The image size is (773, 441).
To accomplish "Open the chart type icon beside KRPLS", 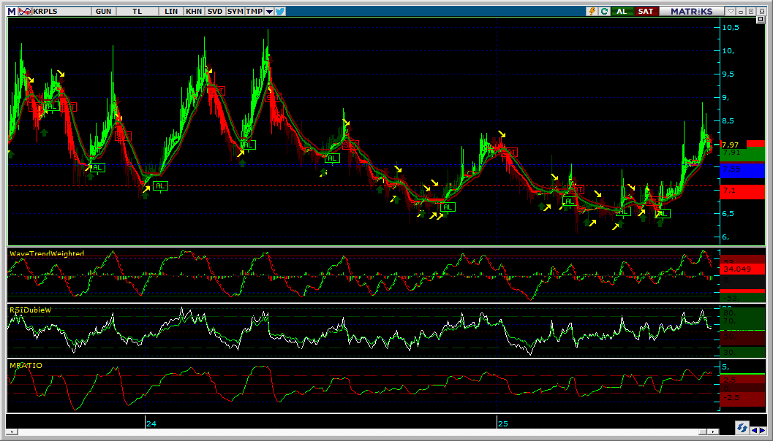I will click(x=25, y=11).
